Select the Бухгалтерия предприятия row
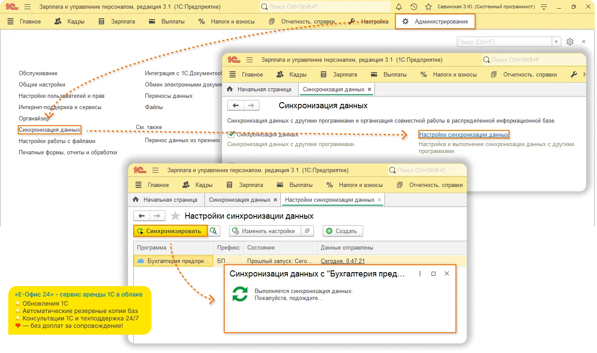 click(173, 261)
